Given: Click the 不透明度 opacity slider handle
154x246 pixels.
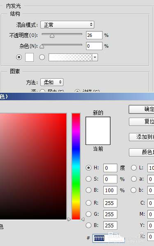Looking at the screenshot, I should click(x=52, y=36).
